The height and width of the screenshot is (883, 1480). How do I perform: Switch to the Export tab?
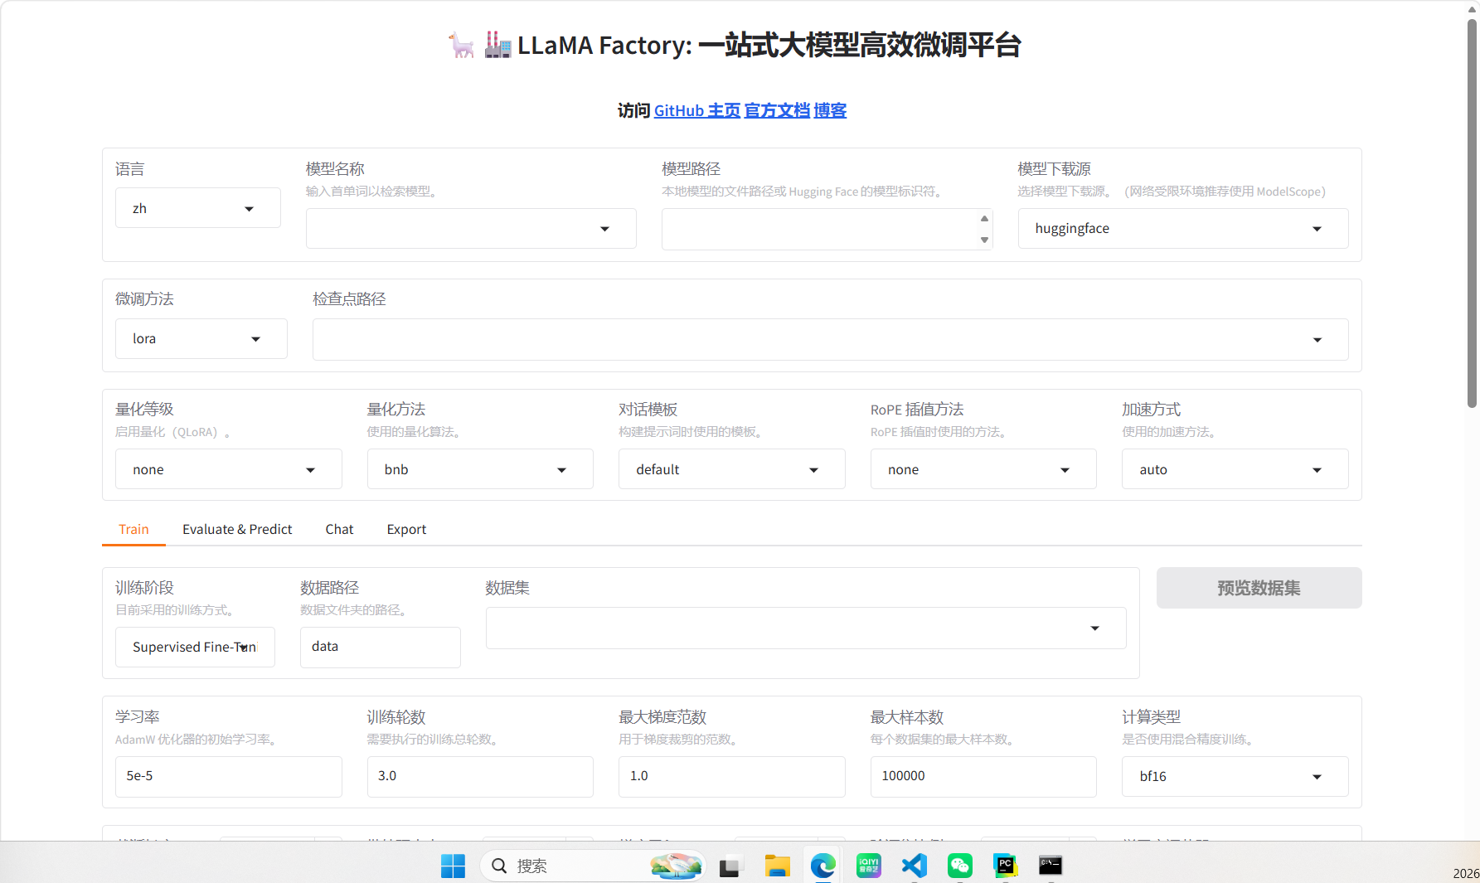click(x=406, y=529)
